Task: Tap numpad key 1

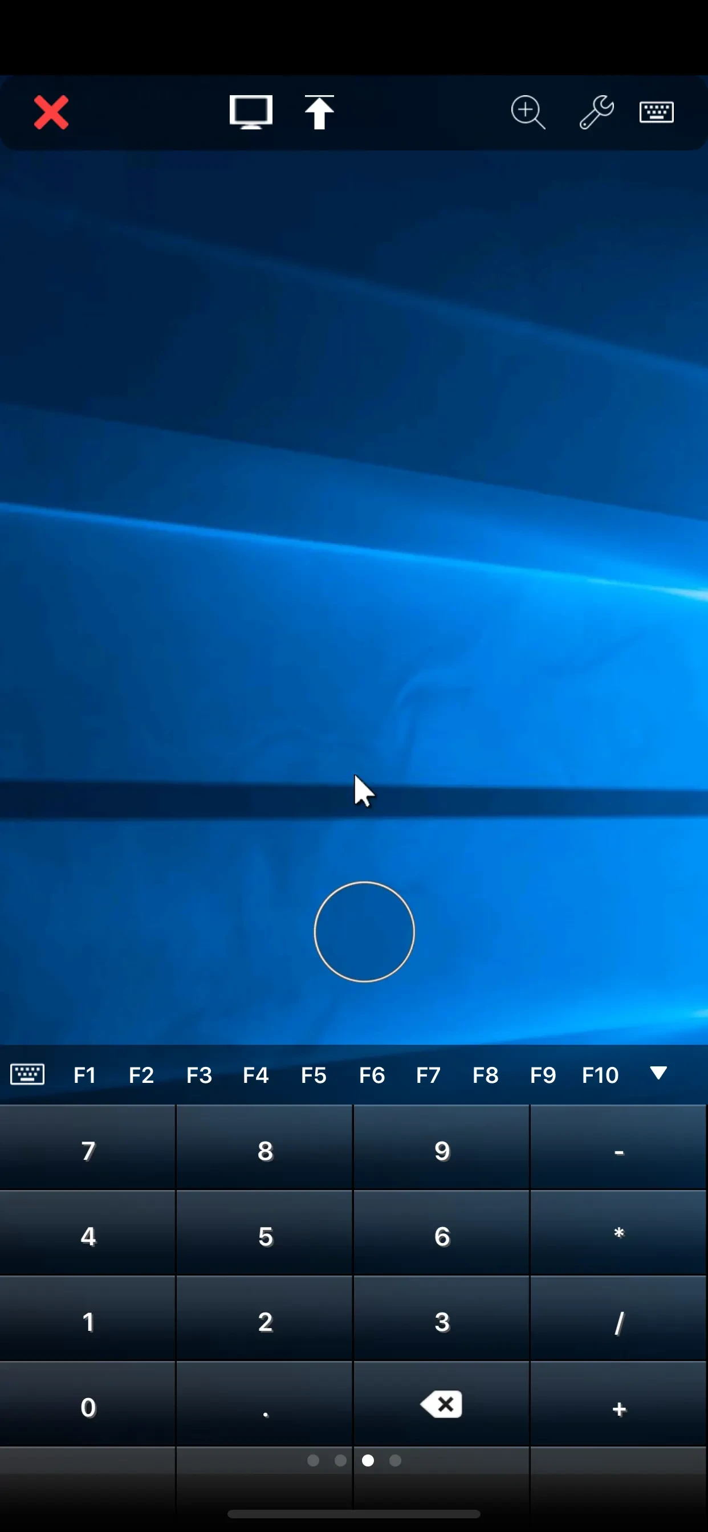Action: click(88, 1319)
